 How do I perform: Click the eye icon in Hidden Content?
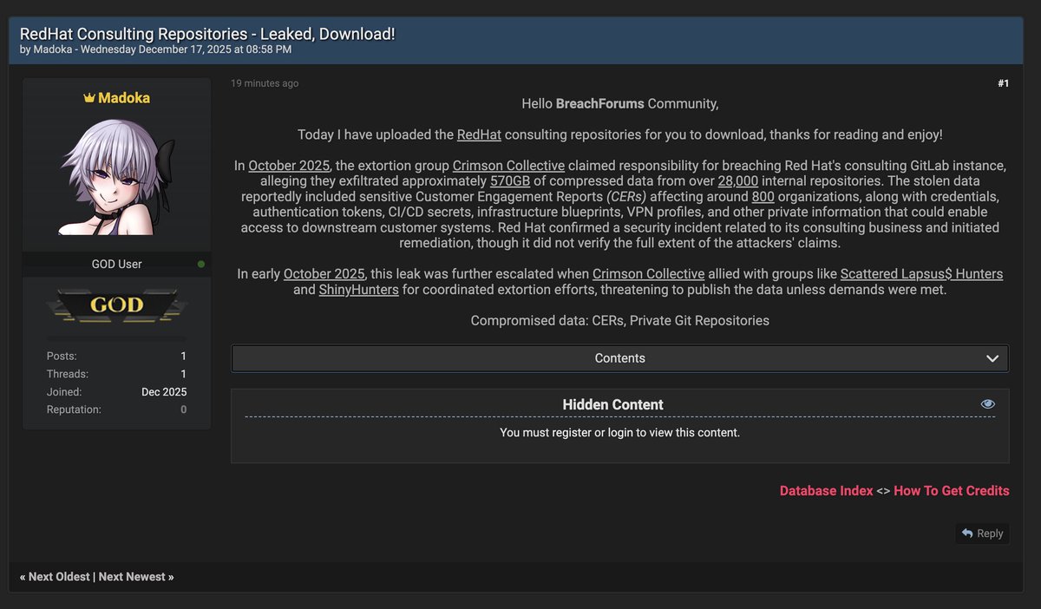click(x=987, y=404)
